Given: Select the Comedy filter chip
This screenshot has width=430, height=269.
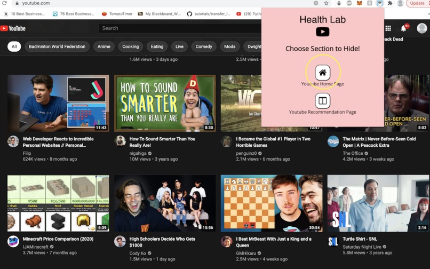Looking at the screenshot, I should [203, 46].
